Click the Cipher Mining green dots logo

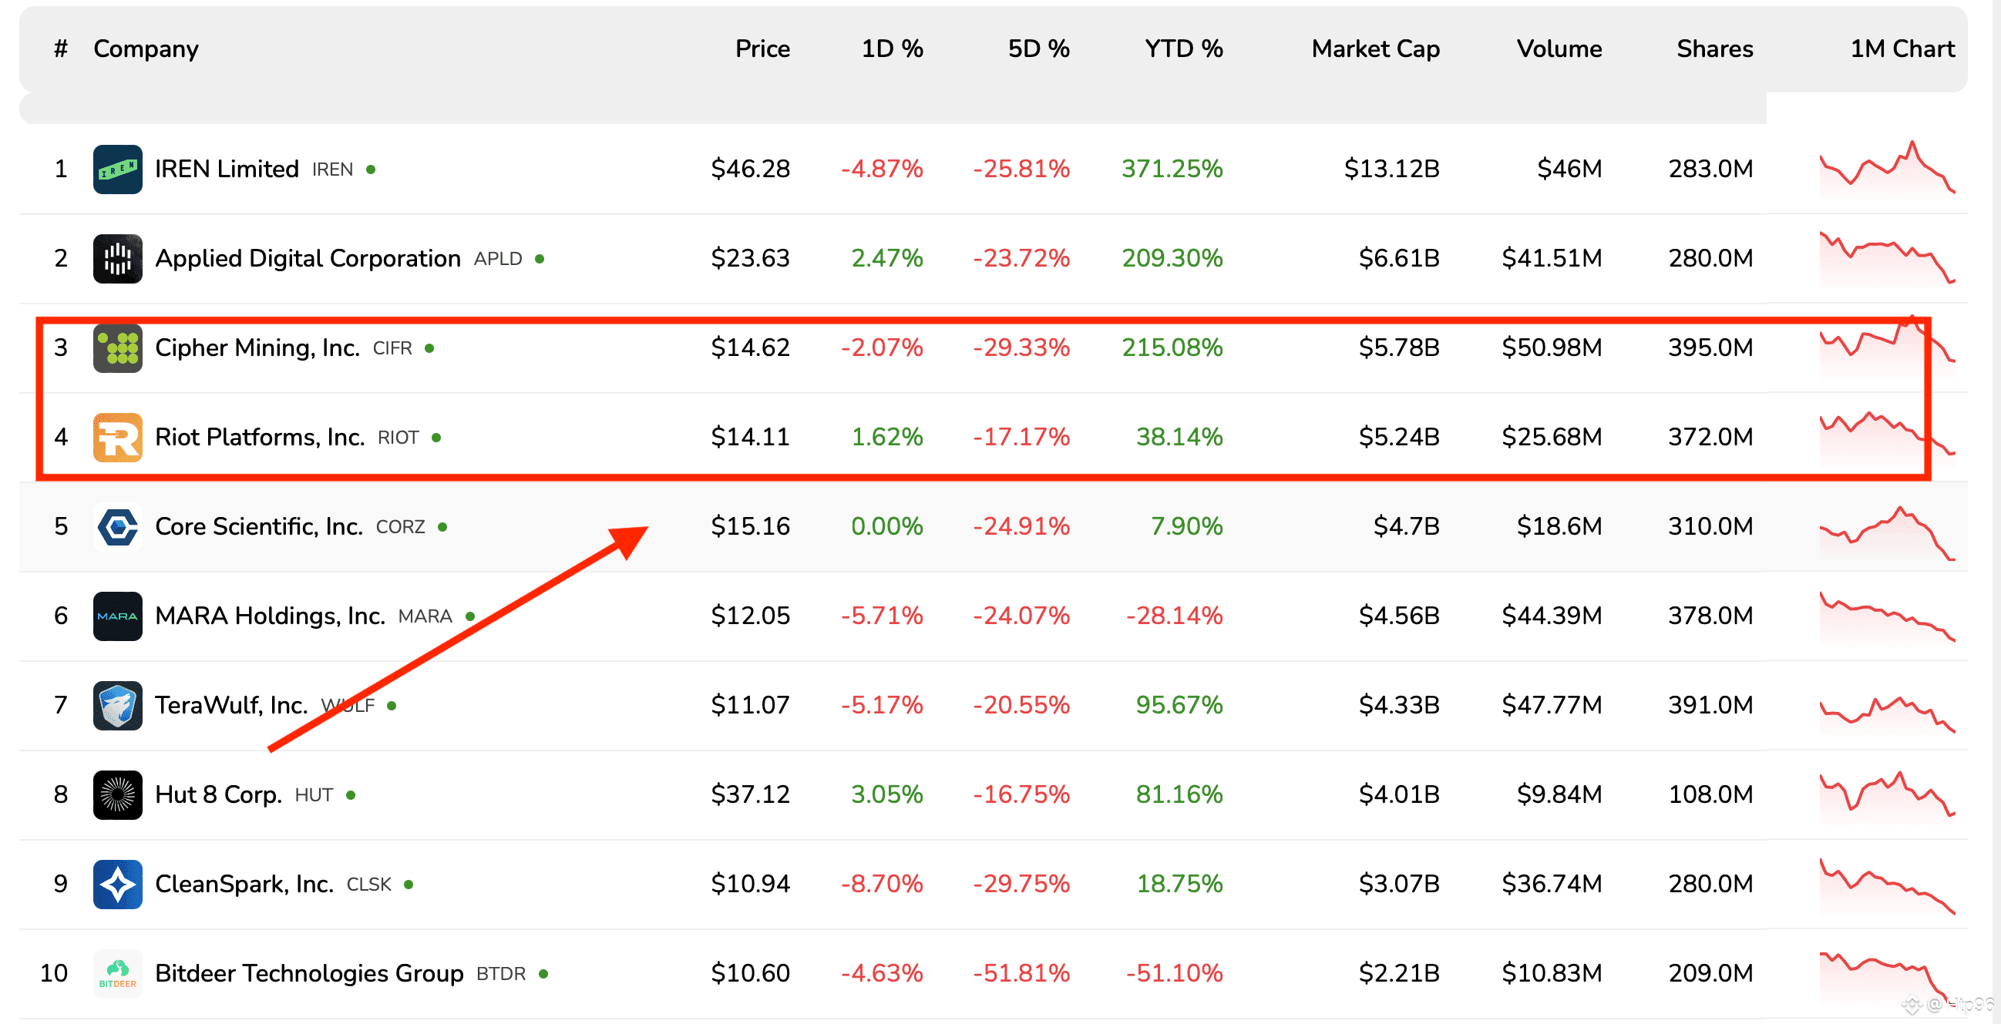coord(117,347)
